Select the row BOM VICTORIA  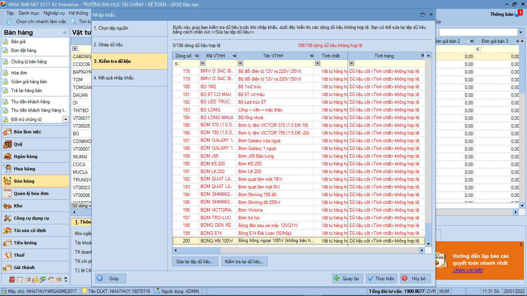pyautogui.click(x=299, y=210)
